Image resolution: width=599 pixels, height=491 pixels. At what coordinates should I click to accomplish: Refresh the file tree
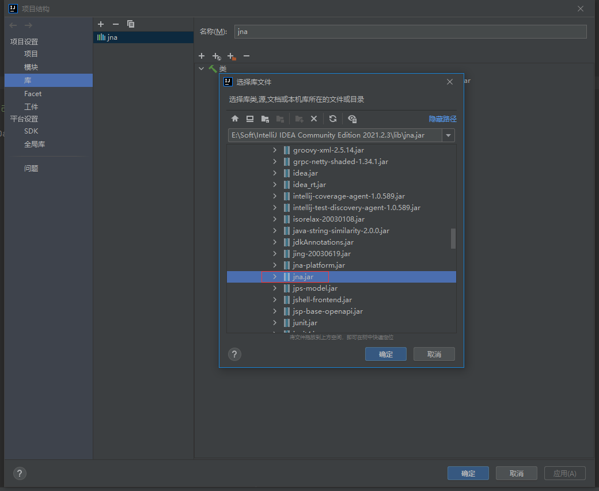tap(333, 119)
